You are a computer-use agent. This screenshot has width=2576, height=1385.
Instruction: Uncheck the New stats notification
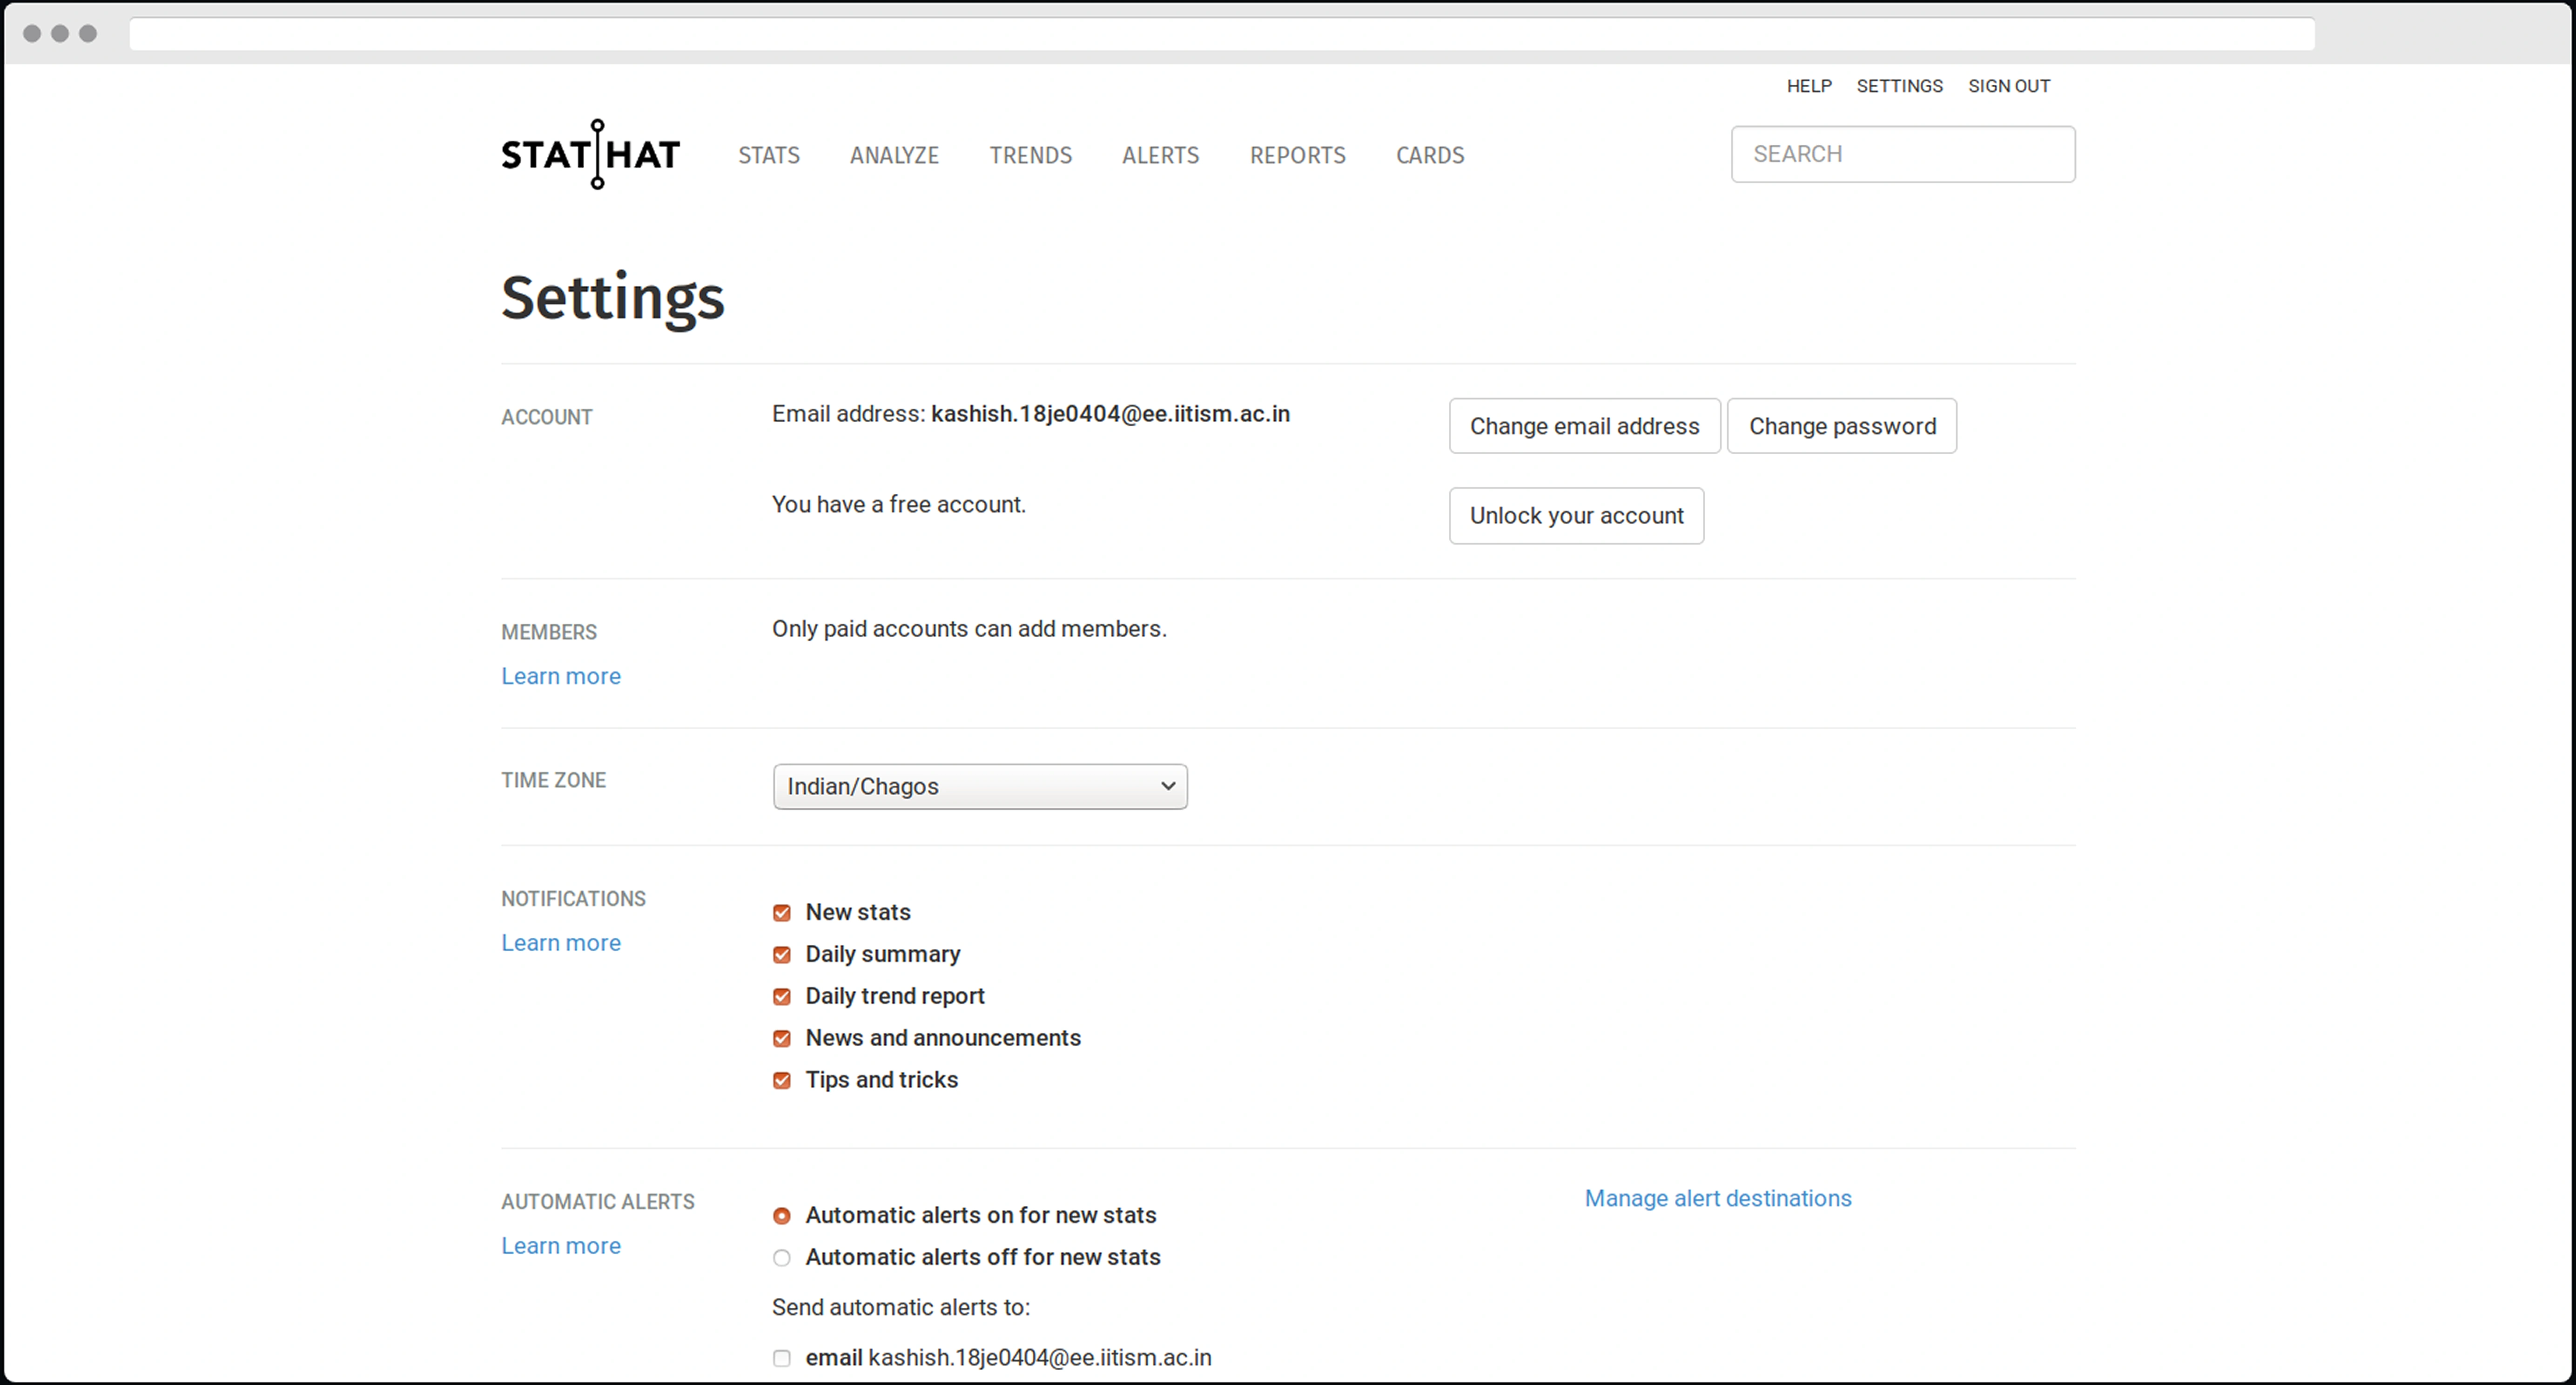click(x=782, y=913)
